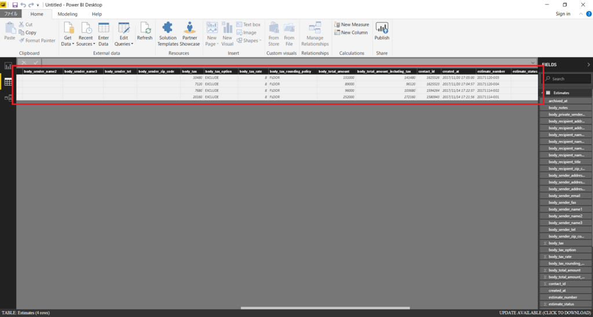Screen dimensions: 593x317
Task: Expand the formula bar chevron
Action: tap(533, 62)
